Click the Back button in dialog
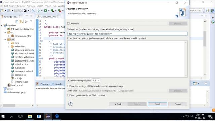 point(118,104)
